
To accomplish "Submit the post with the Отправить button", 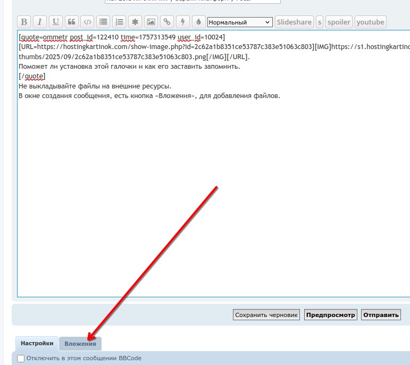I will coord(381,315).
